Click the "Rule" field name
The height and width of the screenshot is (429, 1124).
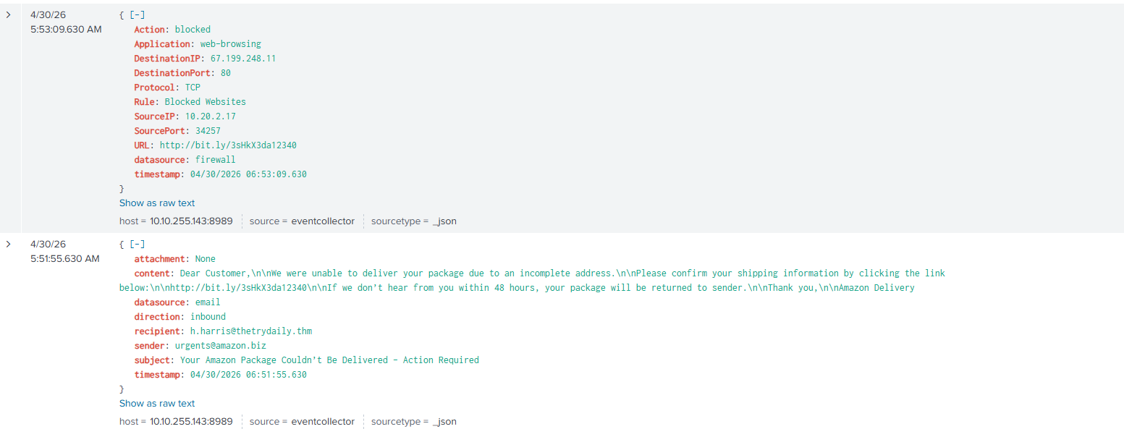click(x=144, y=102)
